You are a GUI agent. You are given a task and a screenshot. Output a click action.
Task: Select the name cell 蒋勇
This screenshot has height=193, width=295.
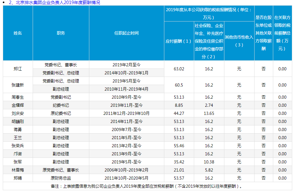click(18, 130)
